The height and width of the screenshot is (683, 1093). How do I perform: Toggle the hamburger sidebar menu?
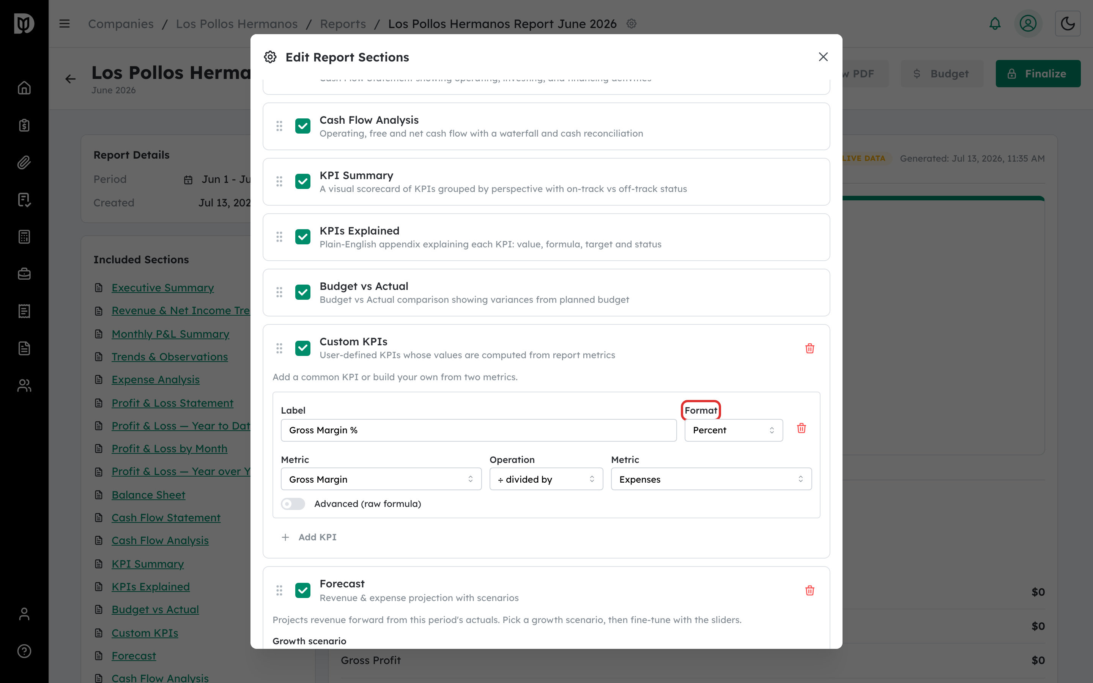pos(65,24)
